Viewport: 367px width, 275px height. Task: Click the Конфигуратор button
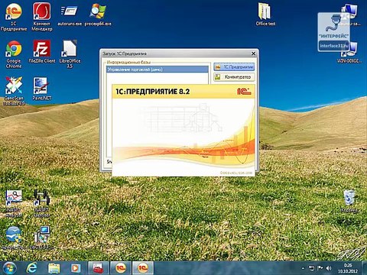(234, 76)
